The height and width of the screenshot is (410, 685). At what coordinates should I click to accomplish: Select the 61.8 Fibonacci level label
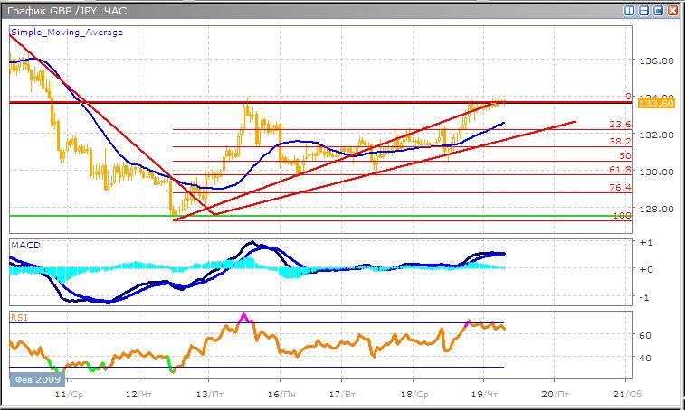(x=619, y=170)
